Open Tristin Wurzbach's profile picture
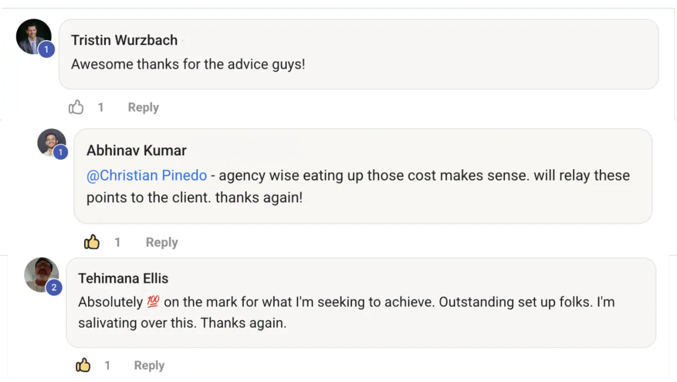Viewport: 677px width, 382px height. [32, 36]
